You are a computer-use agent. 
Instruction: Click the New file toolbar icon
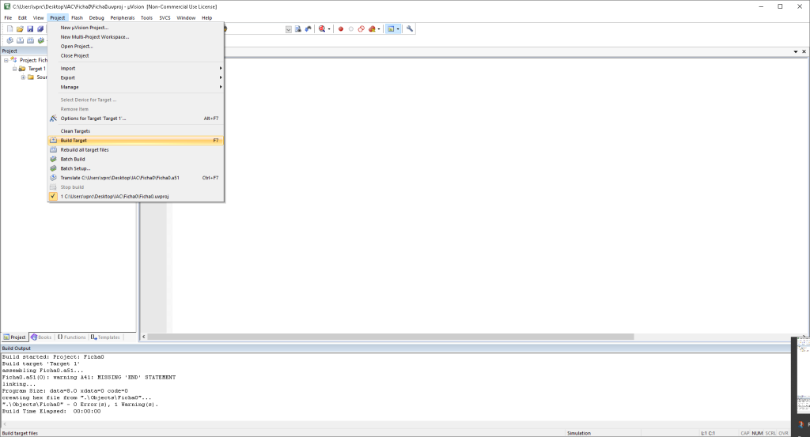pos(10,29)
